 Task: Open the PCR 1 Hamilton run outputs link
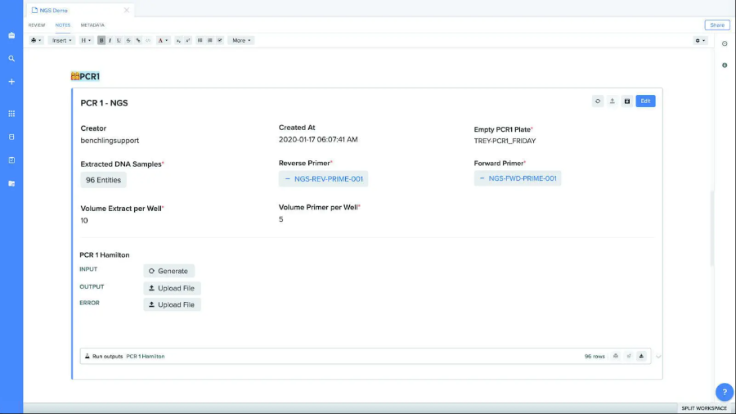145,356
